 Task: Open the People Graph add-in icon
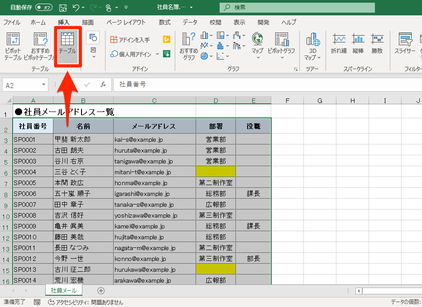coord(167,54)
